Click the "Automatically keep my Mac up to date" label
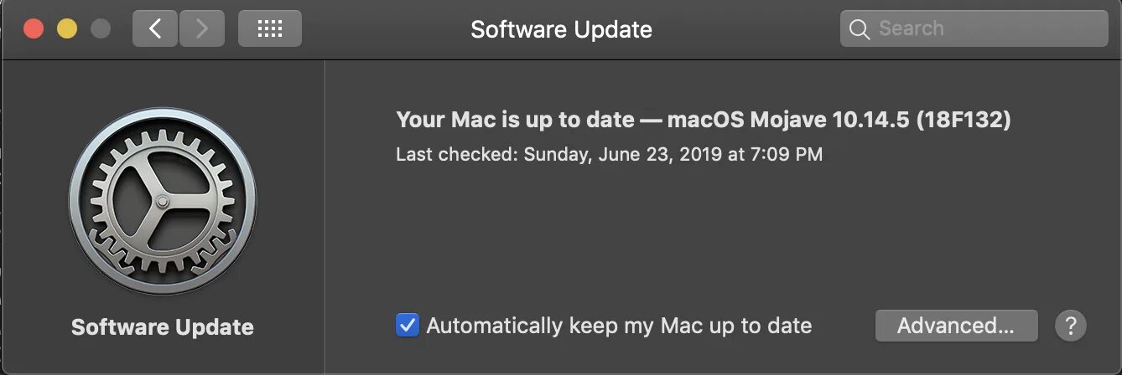 coord(619,325)
